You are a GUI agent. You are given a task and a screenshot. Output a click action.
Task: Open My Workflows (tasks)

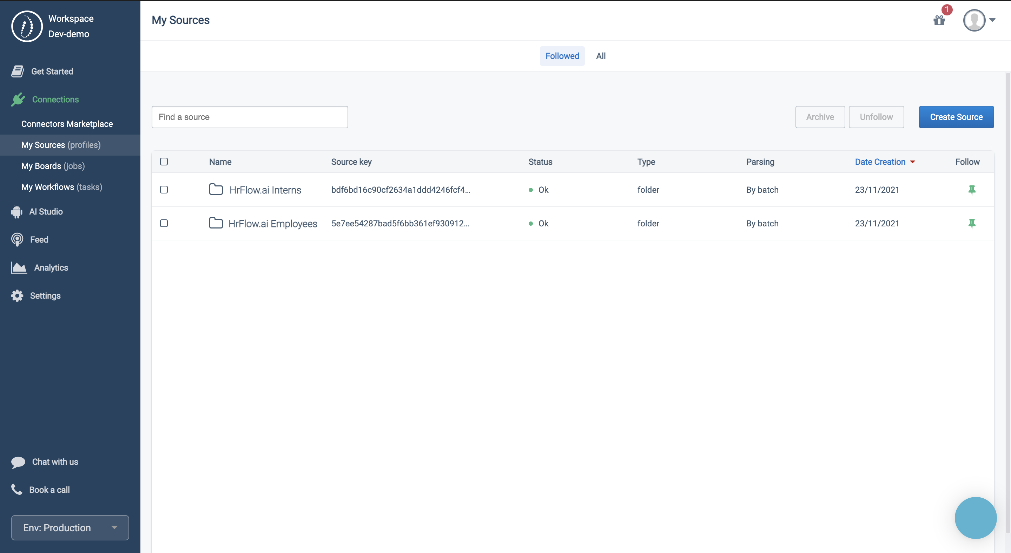click(62, 187)
